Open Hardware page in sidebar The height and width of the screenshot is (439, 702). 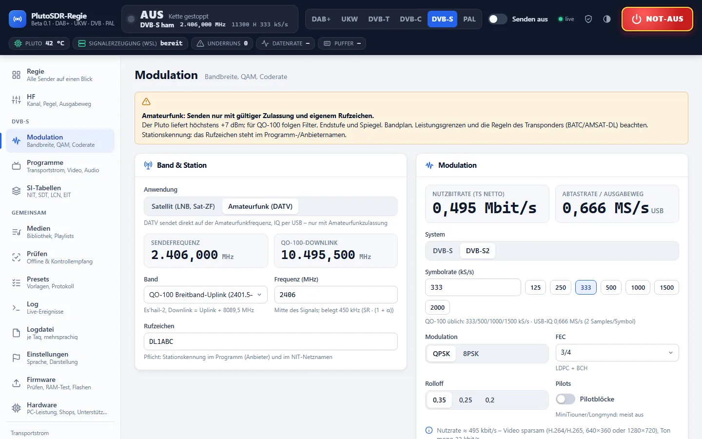(60, 408)
